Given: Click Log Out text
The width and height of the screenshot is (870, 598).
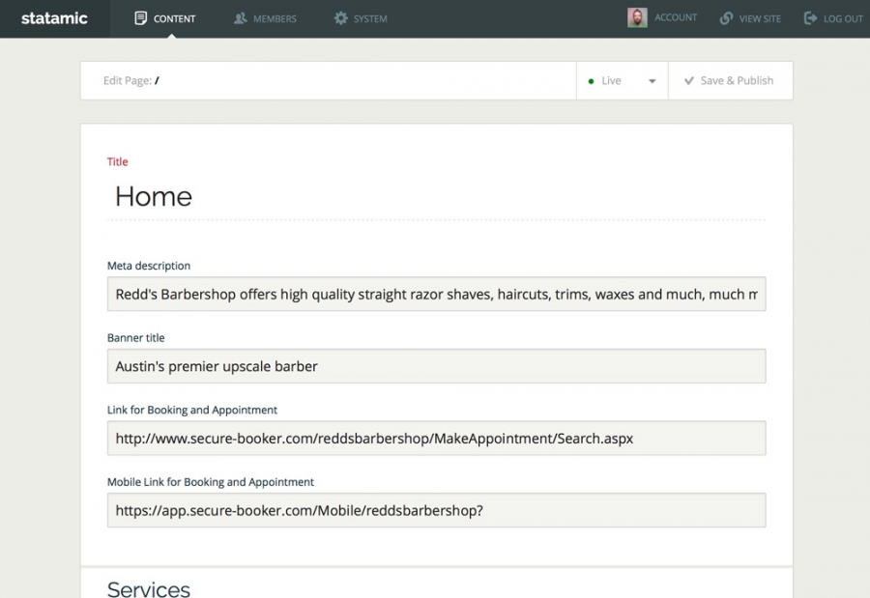Looking at the screenshot, I should coord(843,19).
